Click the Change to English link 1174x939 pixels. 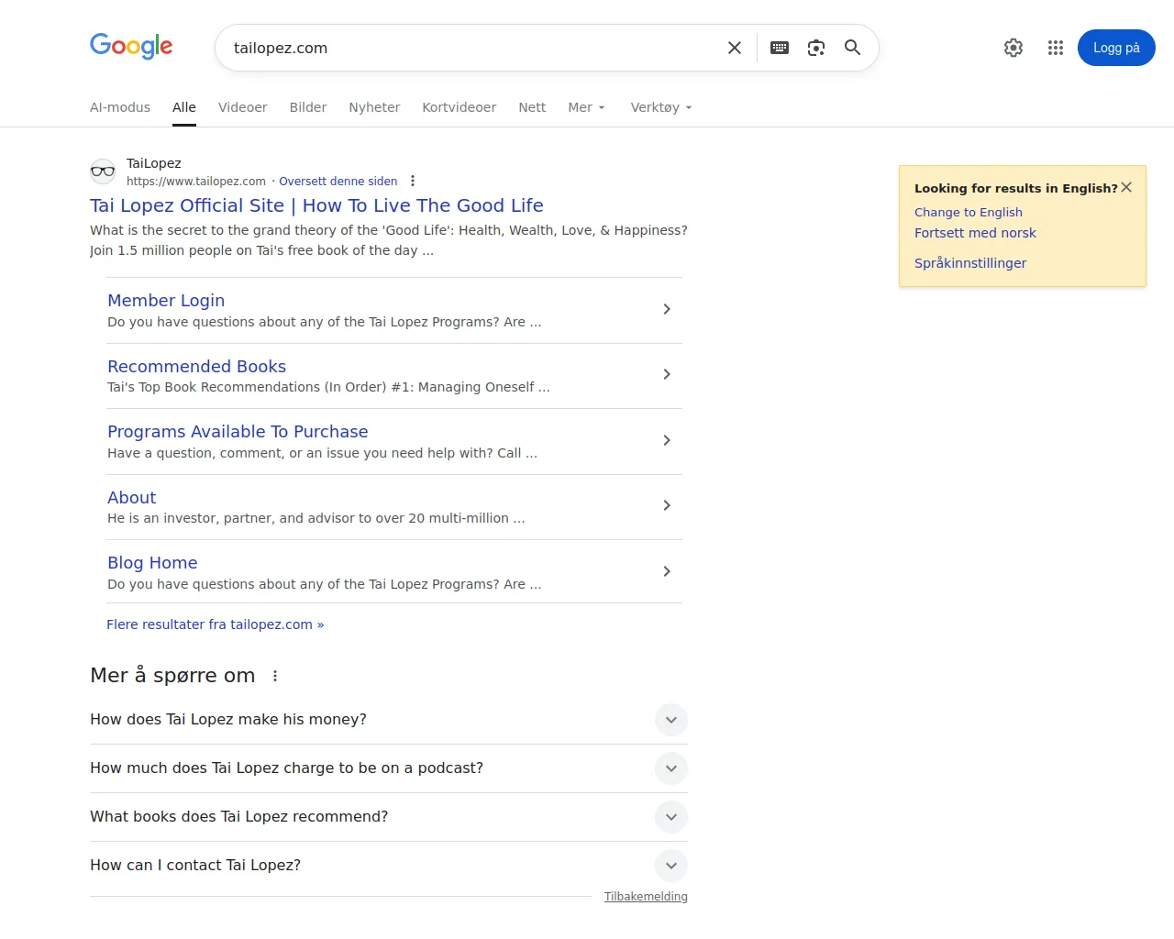click(969, 212)
